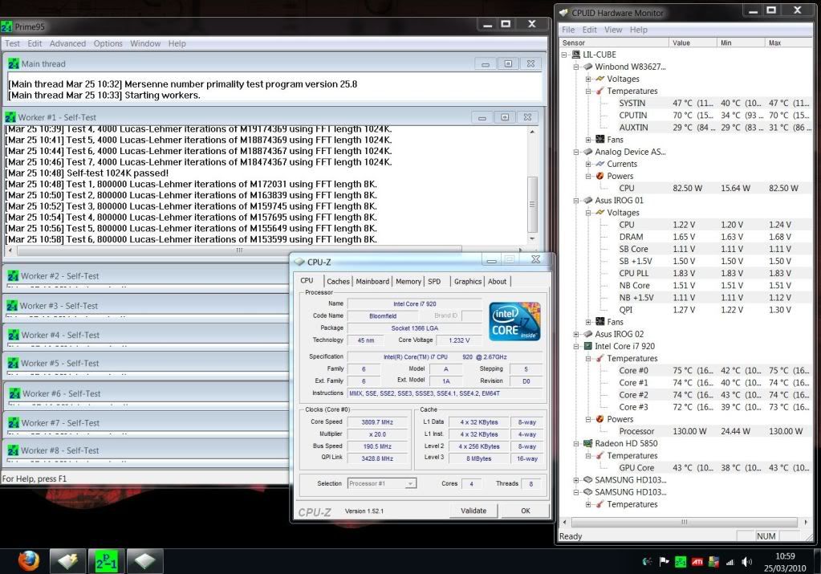Screen dimensions: 821x574
Task: Click the LIL-CUBE computer icon
Action: click(576, 55)
